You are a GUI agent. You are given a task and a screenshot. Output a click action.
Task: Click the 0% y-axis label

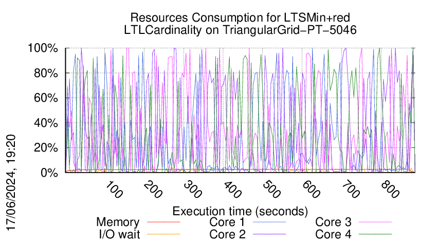point(49,173)
